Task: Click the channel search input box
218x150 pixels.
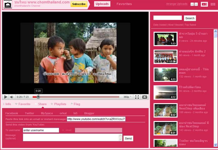Action: [x=168, y=18]
